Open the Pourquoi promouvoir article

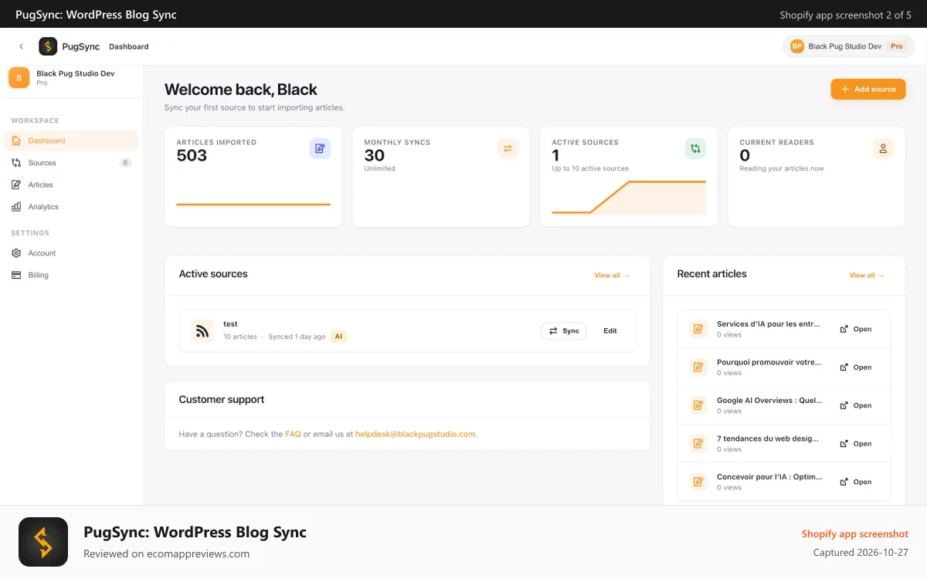(x=856, y=367)
